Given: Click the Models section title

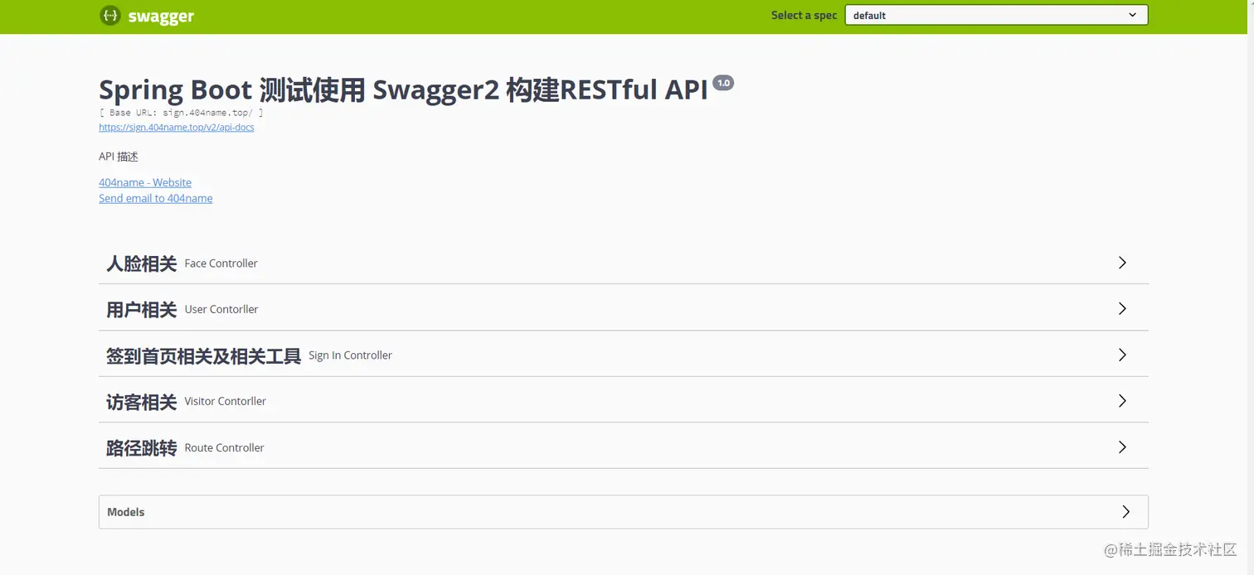Looking at the screenshot, I should pos(126,512).
